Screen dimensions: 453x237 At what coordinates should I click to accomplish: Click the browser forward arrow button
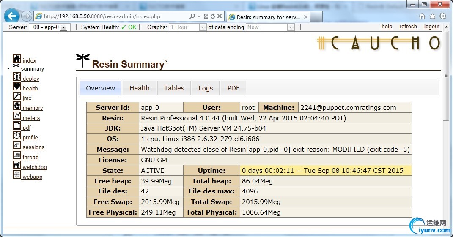(26, 16)
